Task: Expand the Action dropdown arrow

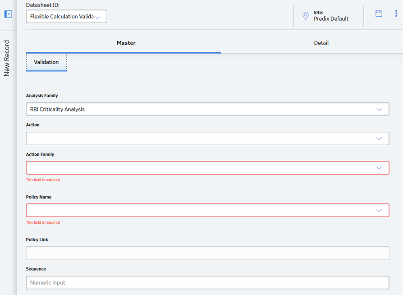Action: (379, 138)
